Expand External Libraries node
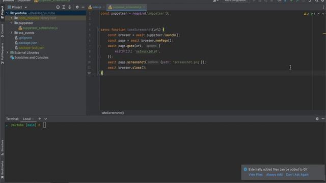The height and width of the screenshot is (183, 326). tap(7, 52)
